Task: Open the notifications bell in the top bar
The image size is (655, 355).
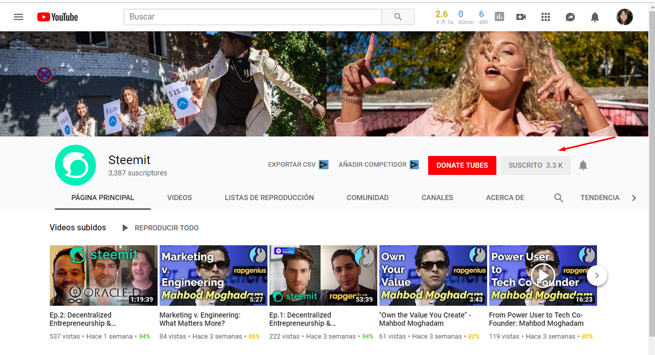Action: pos(594,16)
